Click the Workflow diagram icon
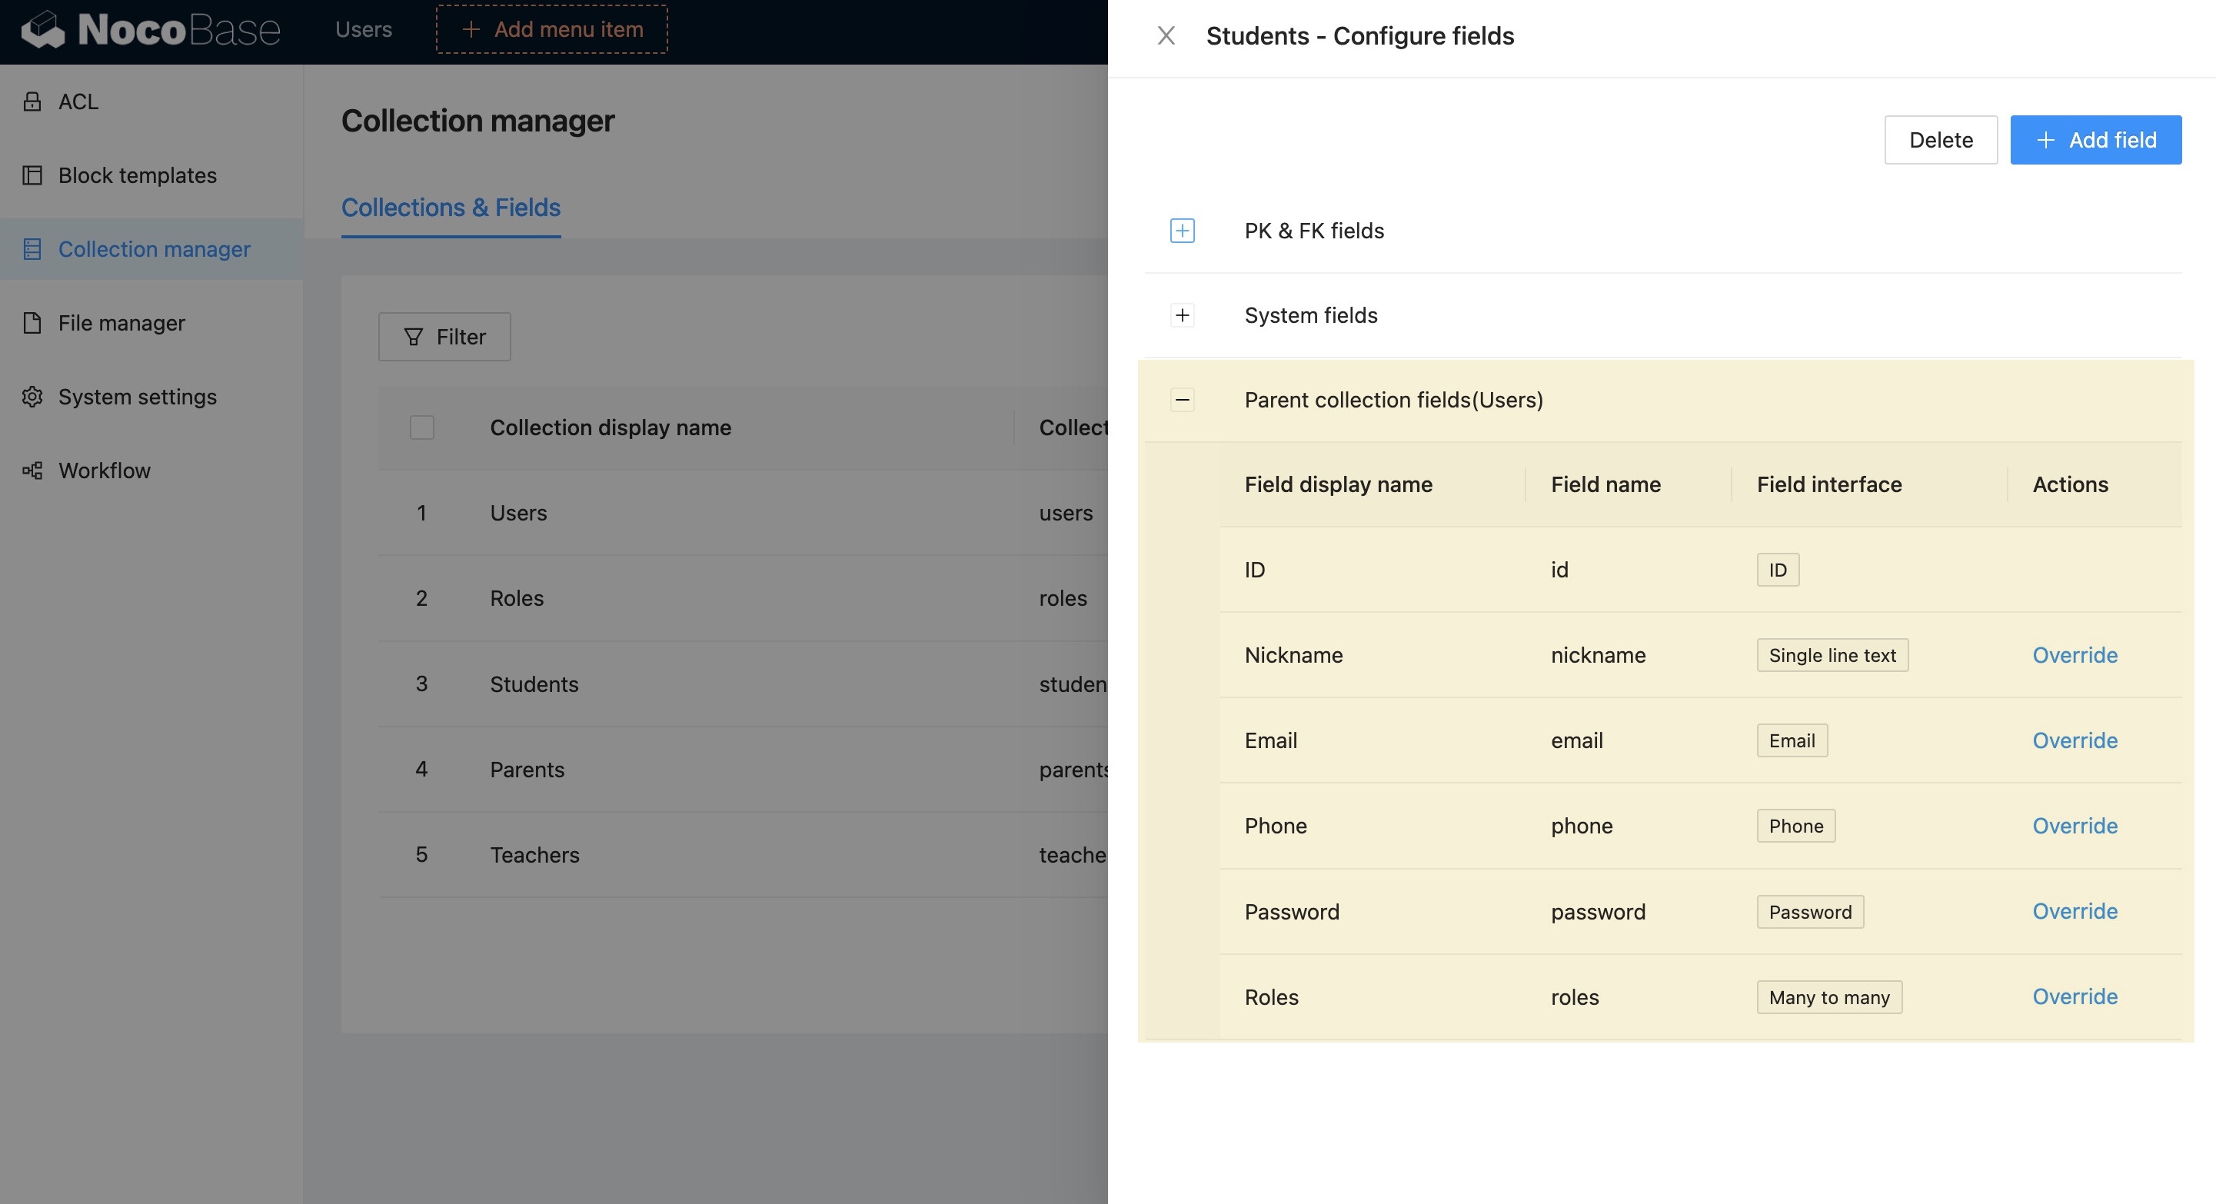Image resolution: width=2216 pixels, height=1204 pixels. click(x=32, y=471)
